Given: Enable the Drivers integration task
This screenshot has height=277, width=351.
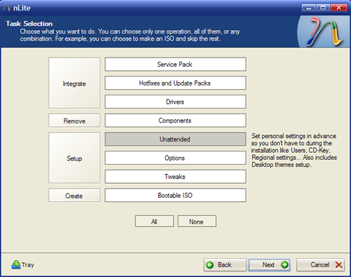Looking at the screenshot, I should pos(175,102).
